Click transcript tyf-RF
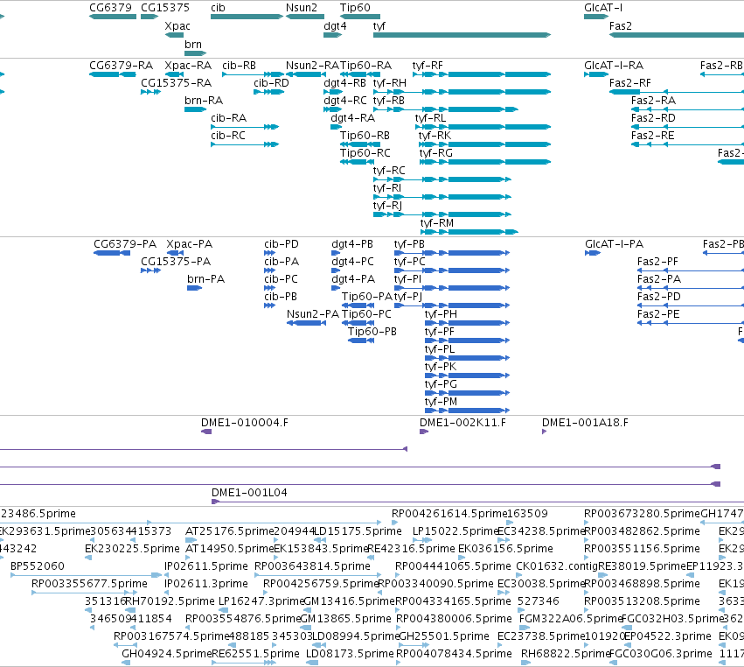 428,66
